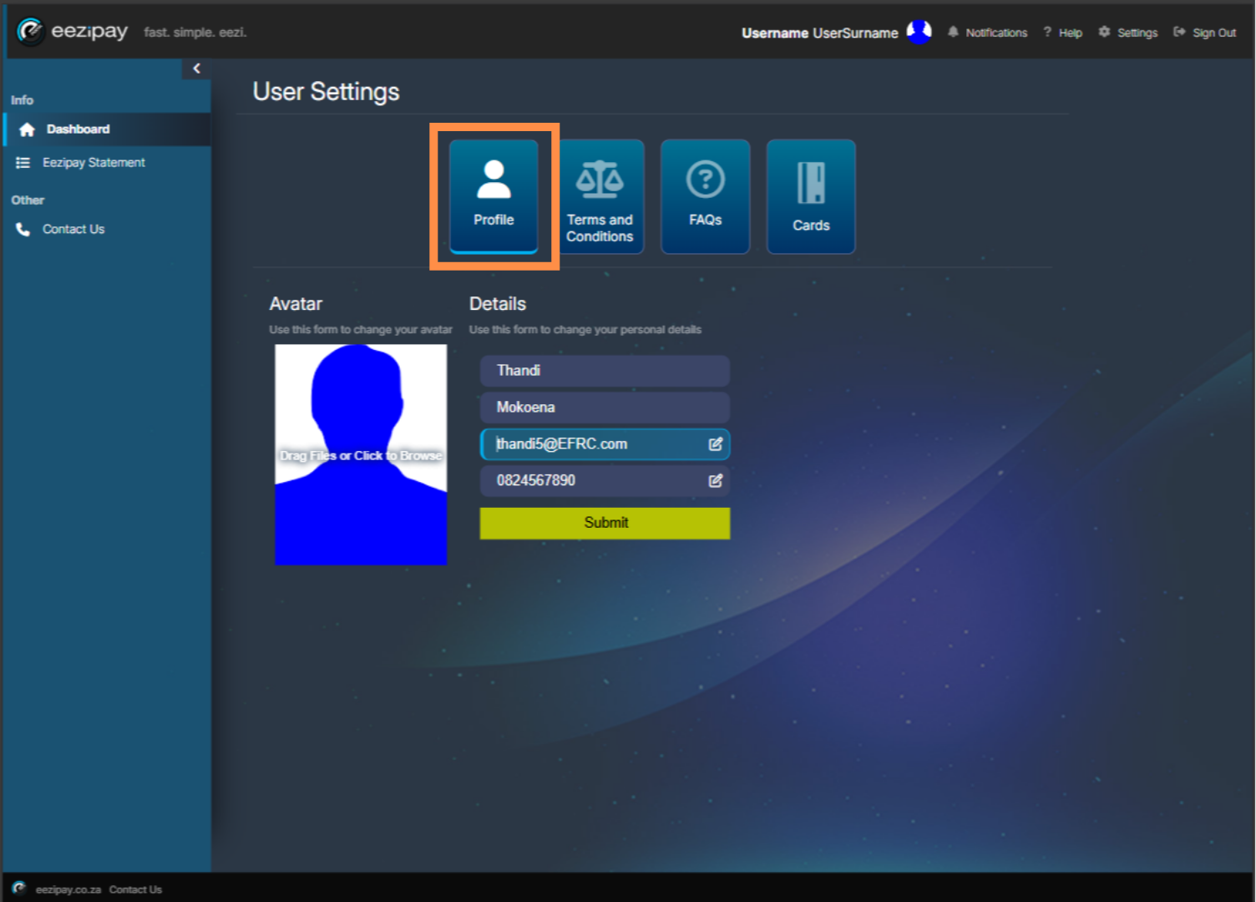1256x902 pixels.
Task: Click the Details section heading
Action: (498, 304)
